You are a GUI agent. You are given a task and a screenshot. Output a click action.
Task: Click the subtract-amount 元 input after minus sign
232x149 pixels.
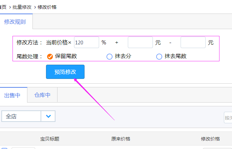(x=193, y=43)
